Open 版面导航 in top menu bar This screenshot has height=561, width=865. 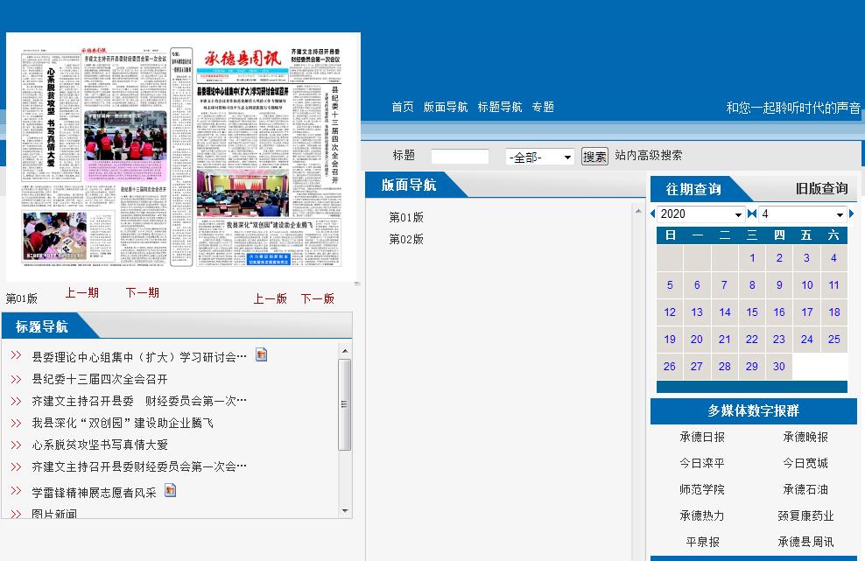[446, 107]
